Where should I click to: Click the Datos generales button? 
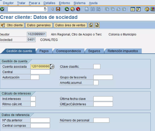39,25
